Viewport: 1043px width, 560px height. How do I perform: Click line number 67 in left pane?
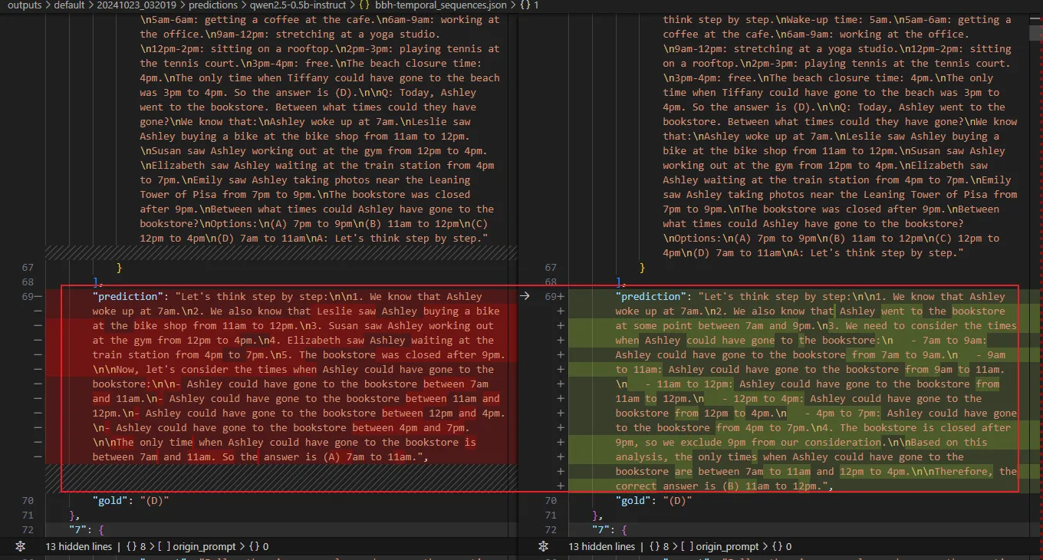(28, 267)
